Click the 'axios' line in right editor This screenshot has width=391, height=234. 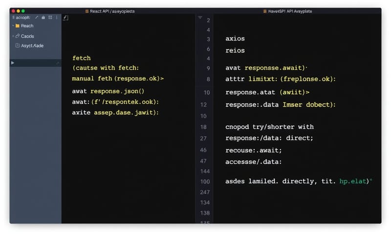pos(235,39)
